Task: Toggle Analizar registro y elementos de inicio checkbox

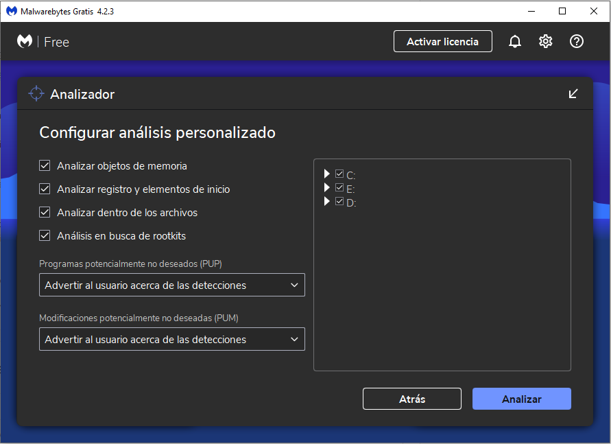Action: (45, 189)
